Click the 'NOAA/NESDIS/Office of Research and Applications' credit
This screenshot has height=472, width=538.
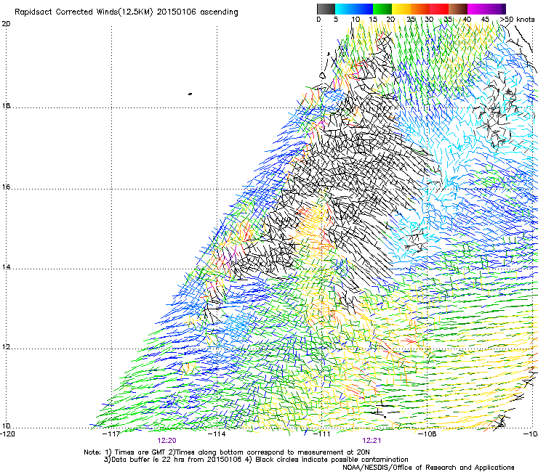tap(428, 467)
